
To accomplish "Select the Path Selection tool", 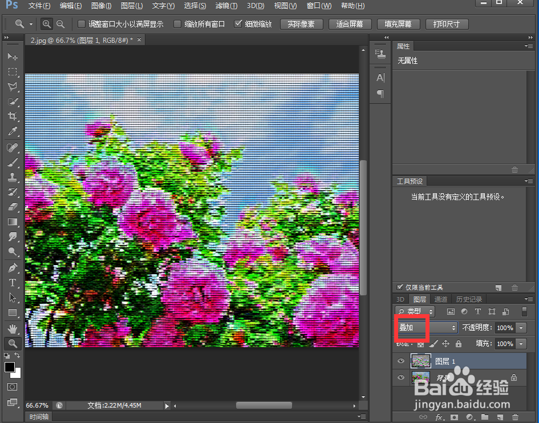I will point(13,297).
